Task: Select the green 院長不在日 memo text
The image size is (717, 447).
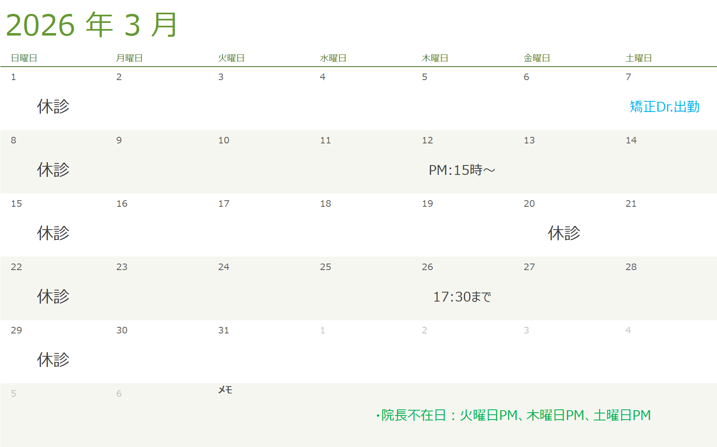Action: click(513, 415)
